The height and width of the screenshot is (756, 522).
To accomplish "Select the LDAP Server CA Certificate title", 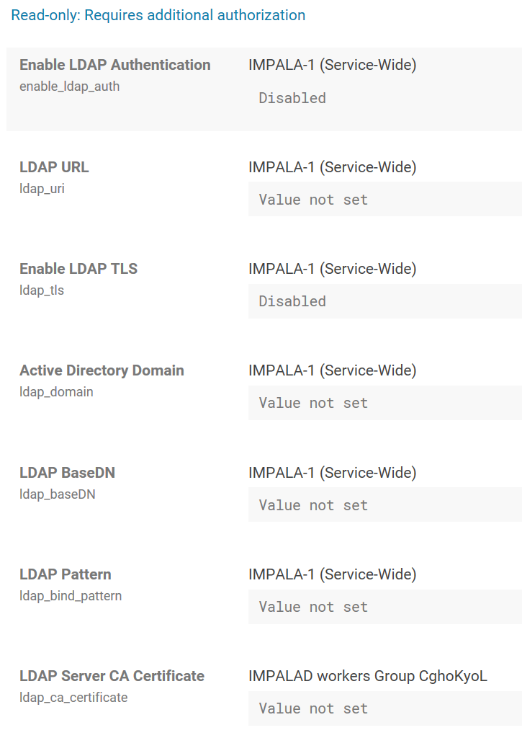I will point(112,676).
